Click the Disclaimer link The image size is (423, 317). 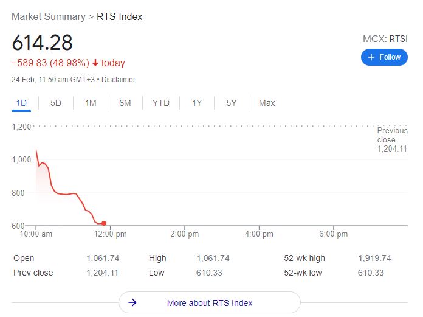tap(119, 80)
